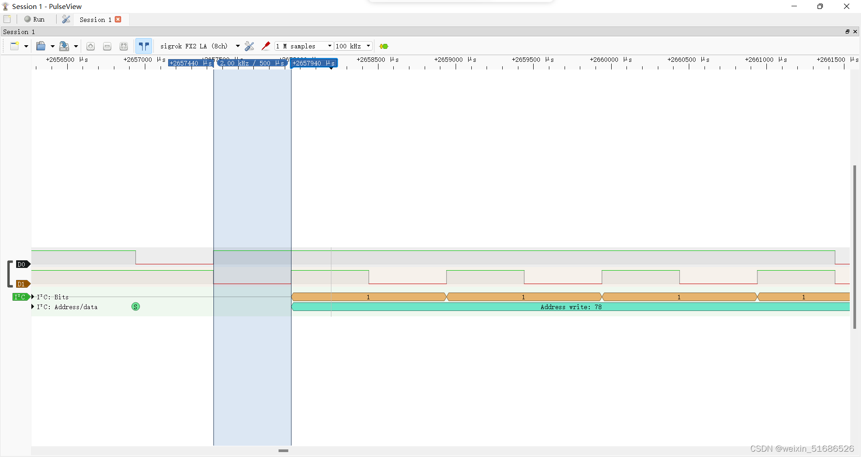Image resolution: width=861 pixels, height=457 pixels.
Task: Click the Open file folder icon
Action: point(41,46)
